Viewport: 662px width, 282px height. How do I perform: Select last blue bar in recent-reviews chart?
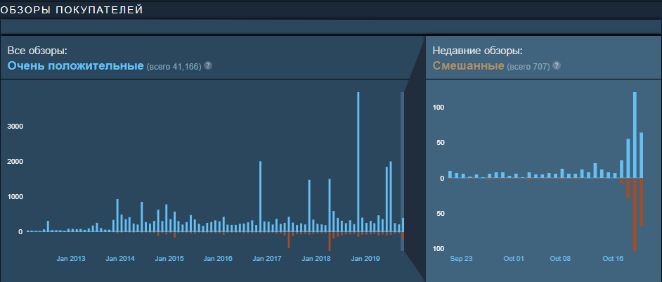[x=642, y=155]
